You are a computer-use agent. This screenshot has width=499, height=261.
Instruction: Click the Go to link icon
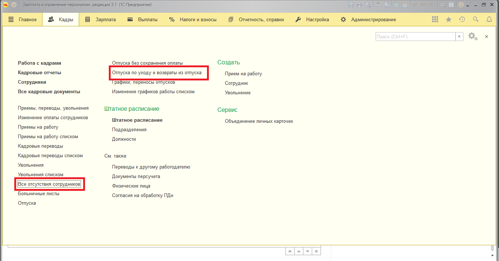tap(387, 5)
